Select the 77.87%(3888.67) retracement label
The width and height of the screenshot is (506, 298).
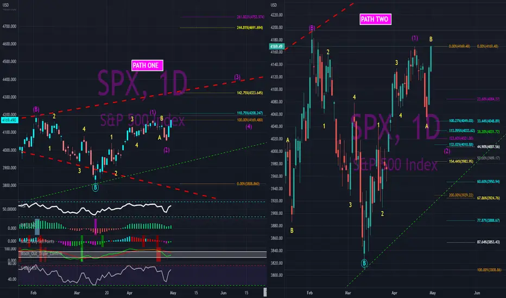pyautogui.click(x=488, y=221)
